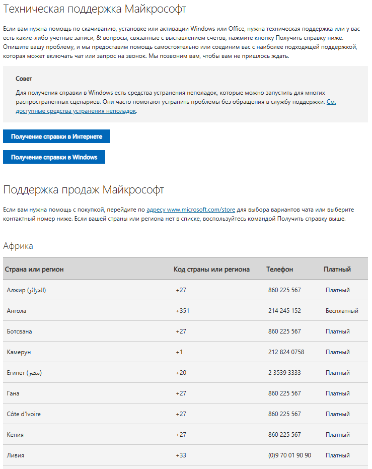This screenshot has height=469, width=372.
Task: Click "Платный" in the Кения row
Action: tap(338, 434)
